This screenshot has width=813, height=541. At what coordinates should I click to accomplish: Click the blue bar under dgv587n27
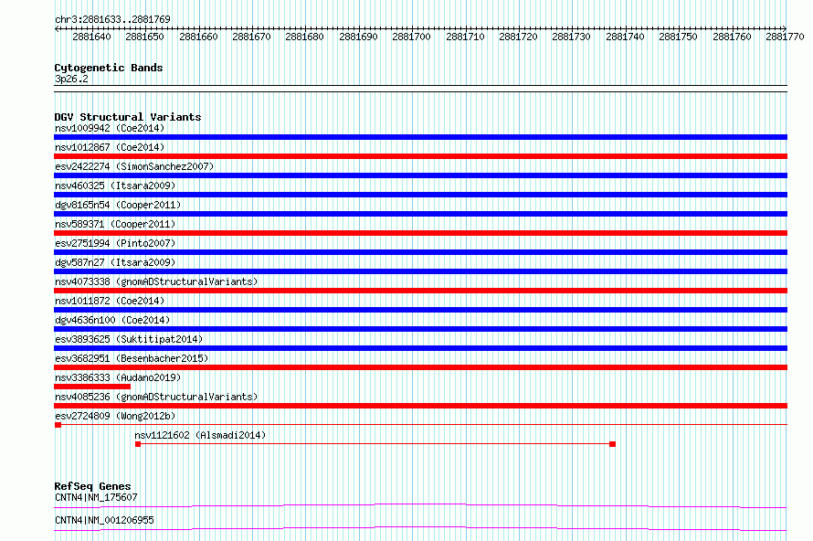pyautogui.click(x=420, y=271)
